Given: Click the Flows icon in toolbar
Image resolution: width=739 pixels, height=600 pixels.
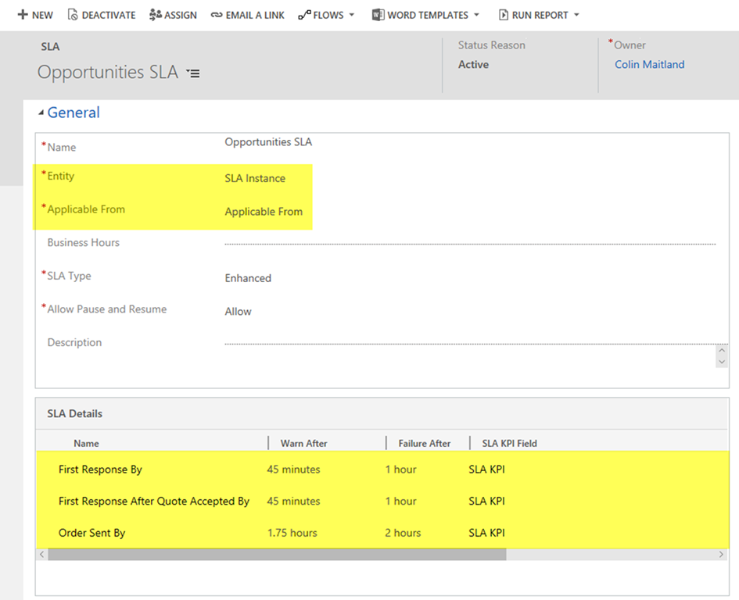Looking at the screenshot, I should tap(304, 15).
